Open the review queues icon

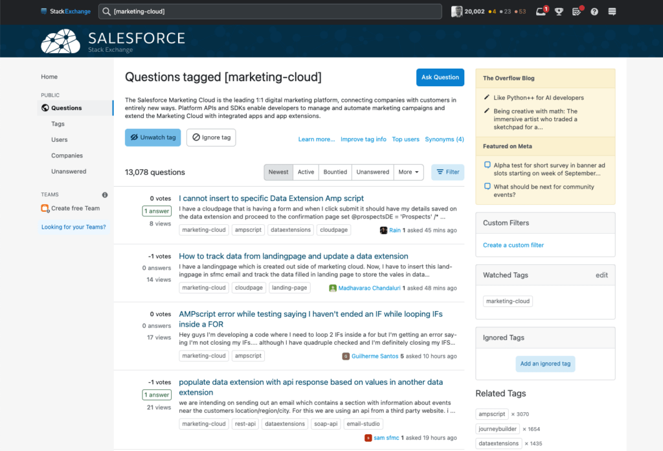577,12
